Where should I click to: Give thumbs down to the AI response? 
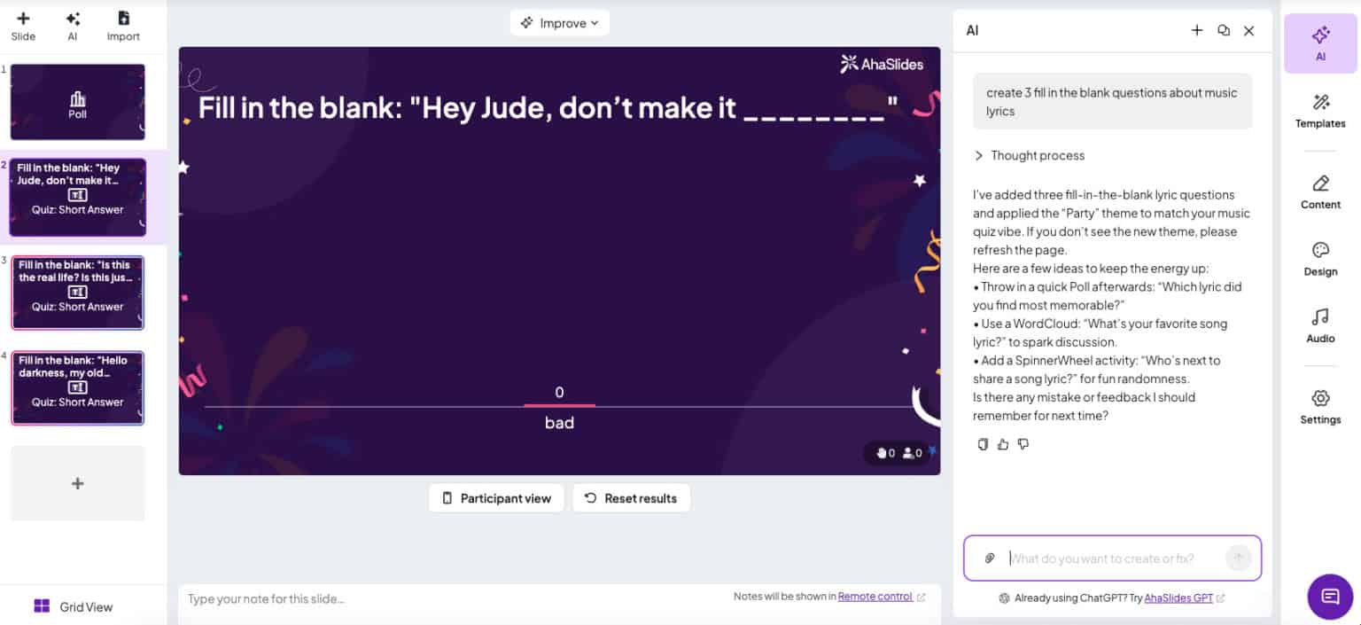[x=1023, y=444]
